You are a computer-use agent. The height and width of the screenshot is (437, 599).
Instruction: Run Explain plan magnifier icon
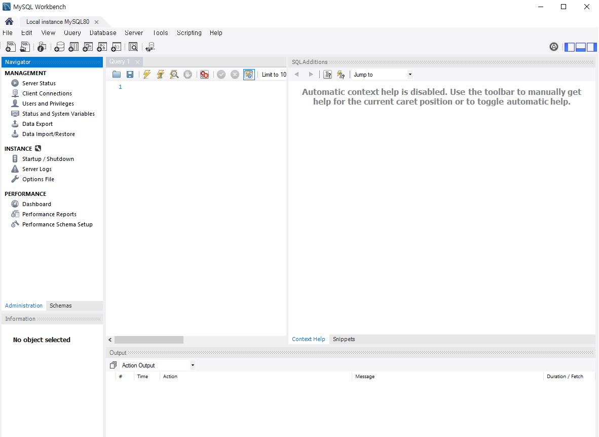tap(174, 74)
